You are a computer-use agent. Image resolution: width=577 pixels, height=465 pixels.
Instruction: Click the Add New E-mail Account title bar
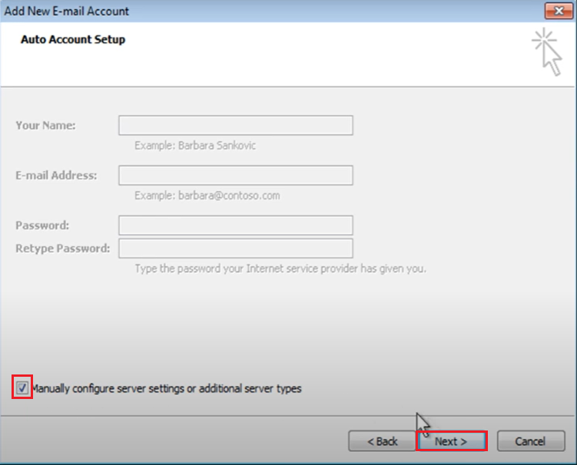[230, 11]
